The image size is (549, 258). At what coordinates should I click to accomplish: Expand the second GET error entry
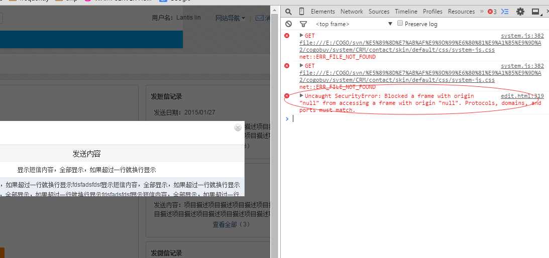point(301,65)
